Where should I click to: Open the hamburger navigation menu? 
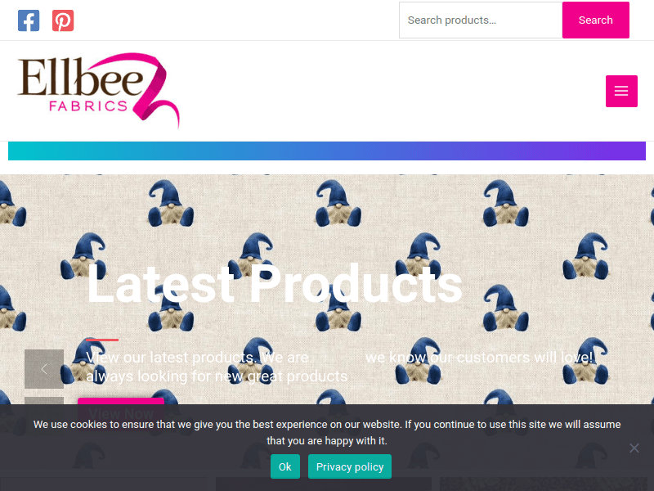pos(621,91)
